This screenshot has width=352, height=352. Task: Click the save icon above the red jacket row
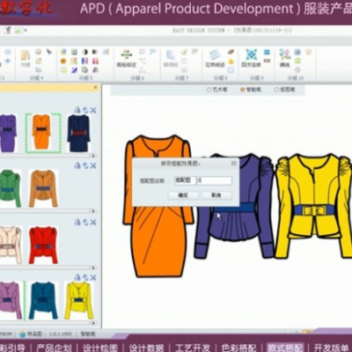[x=77, y=223]
